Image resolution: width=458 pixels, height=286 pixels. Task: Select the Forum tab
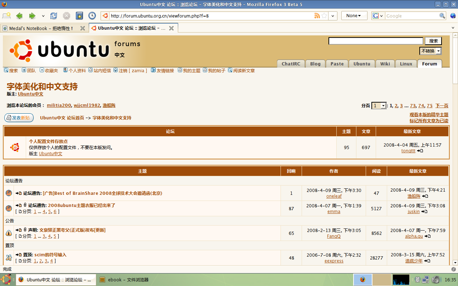tap(430, 64)
